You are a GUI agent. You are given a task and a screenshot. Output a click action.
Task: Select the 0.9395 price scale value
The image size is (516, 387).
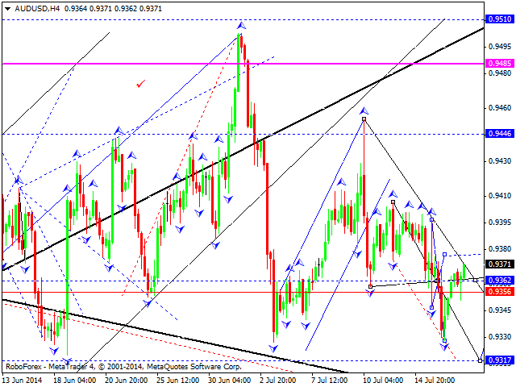tap(500, 223)
